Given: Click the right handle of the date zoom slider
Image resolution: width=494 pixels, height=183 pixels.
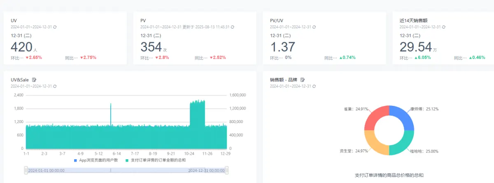Looking at the screenshot, I should pyautogui.click(x=227, y=170).
